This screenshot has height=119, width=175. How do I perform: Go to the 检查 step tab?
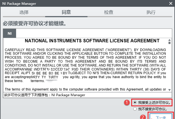point(109,12)
